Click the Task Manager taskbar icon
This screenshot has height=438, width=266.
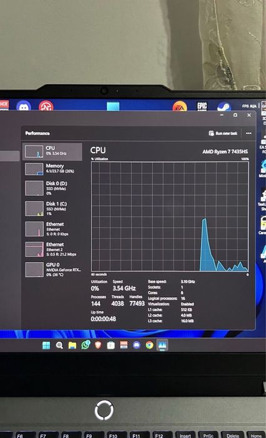point(162,345)
